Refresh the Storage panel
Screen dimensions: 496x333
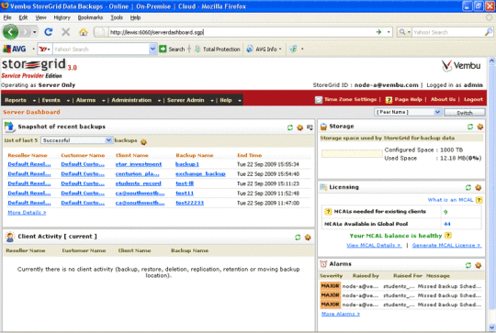(x=470, y=127)
